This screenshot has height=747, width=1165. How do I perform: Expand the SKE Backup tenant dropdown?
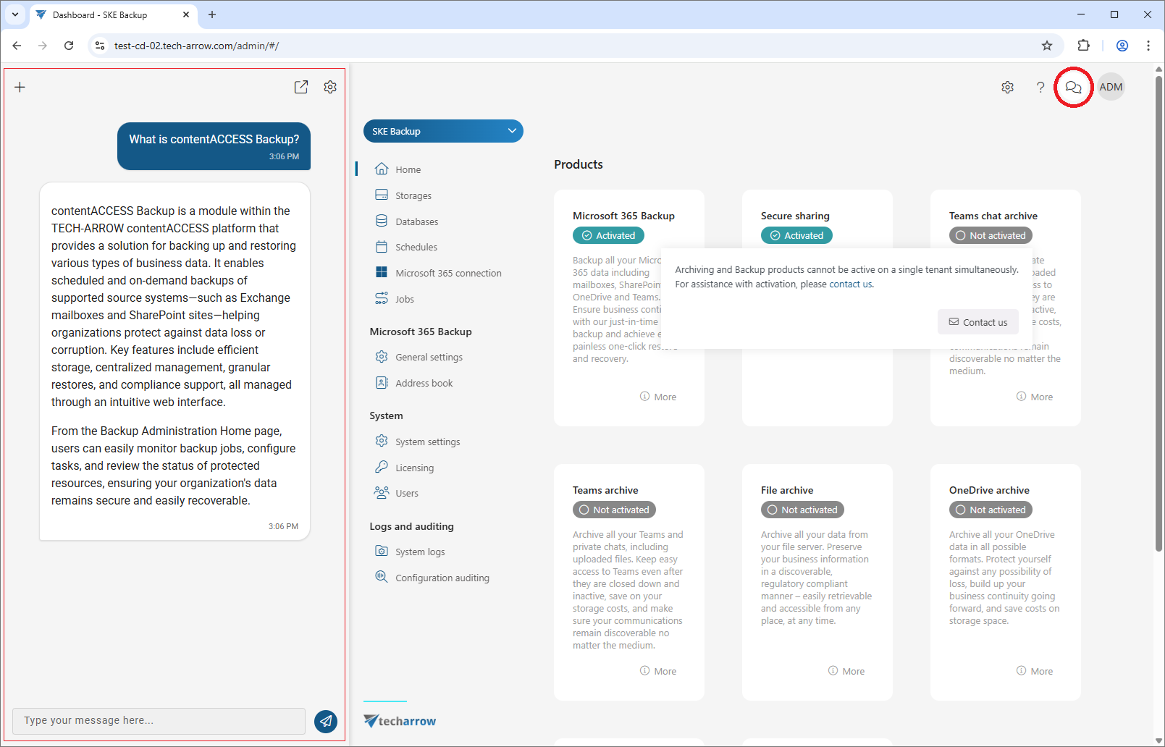coord(443,131)
